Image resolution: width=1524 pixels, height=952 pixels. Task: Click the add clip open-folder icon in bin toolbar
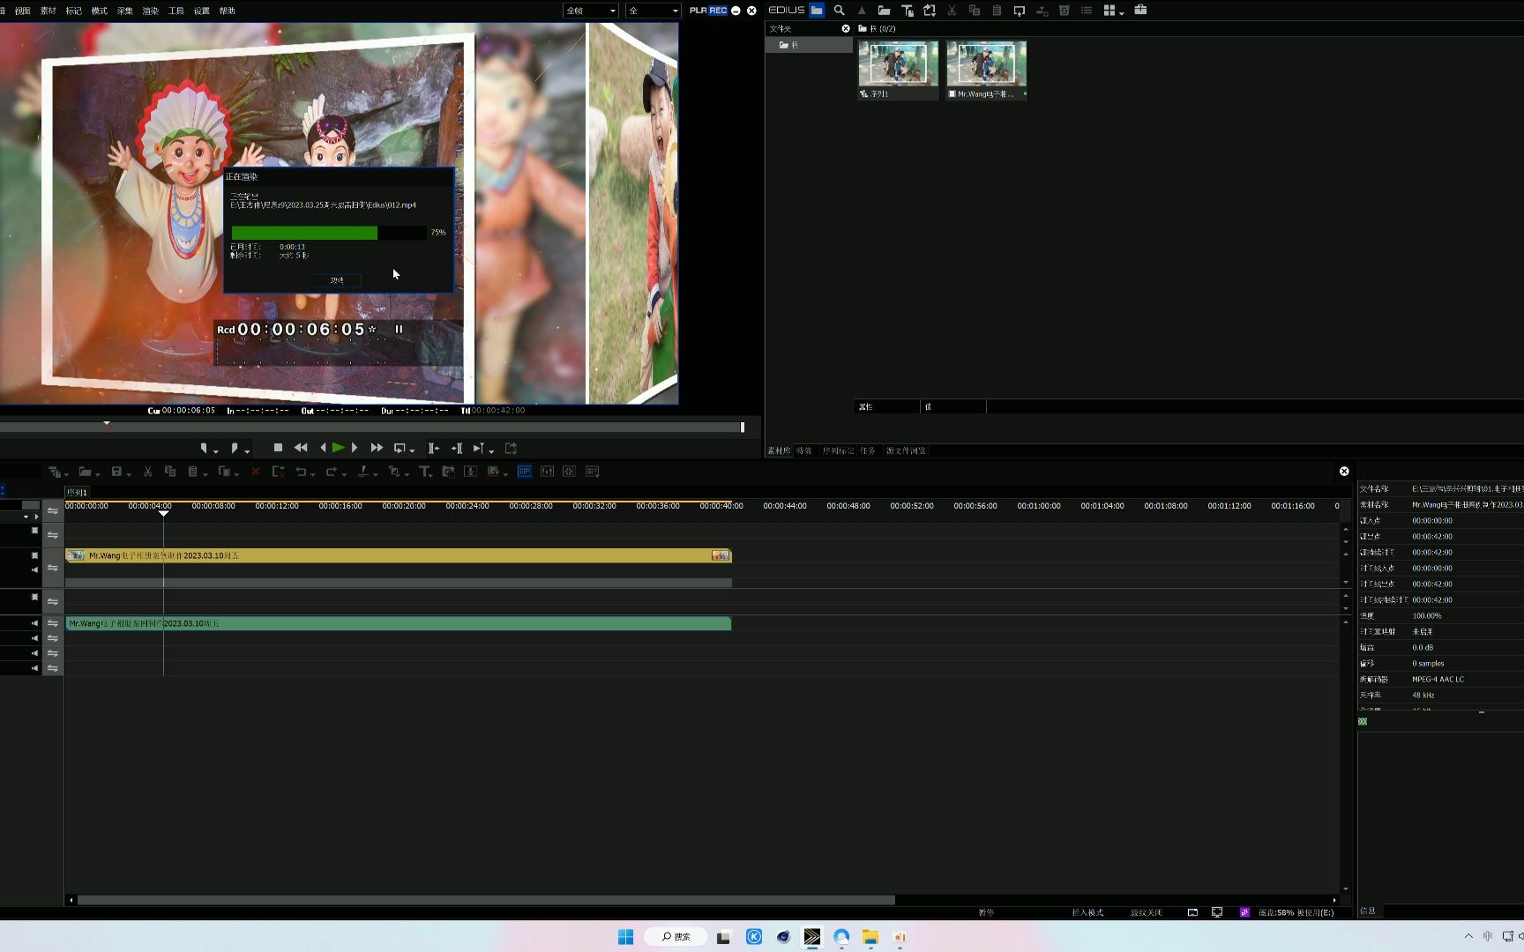884,11
